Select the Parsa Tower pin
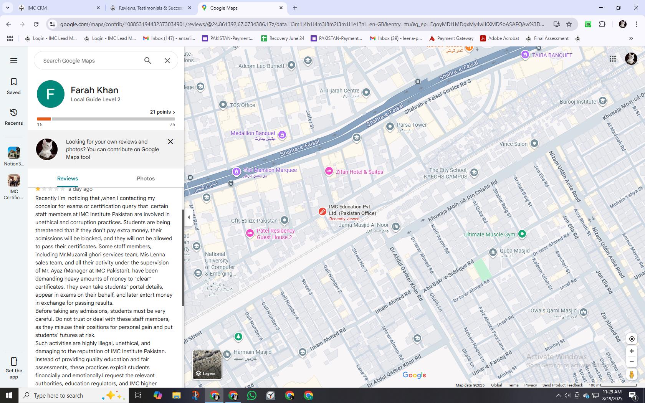 coord(390,126)
